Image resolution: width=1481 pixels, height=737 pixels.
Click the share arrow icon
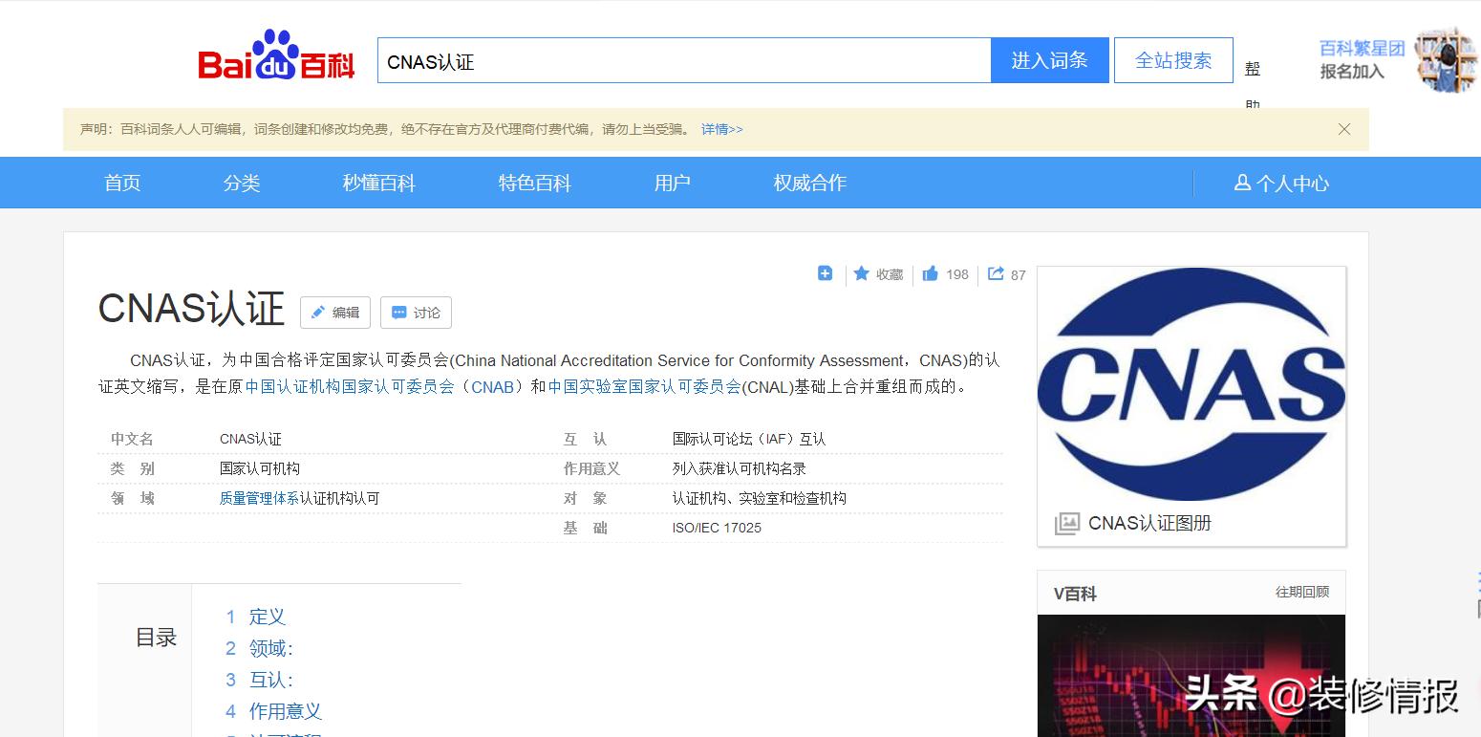point(996,273)
